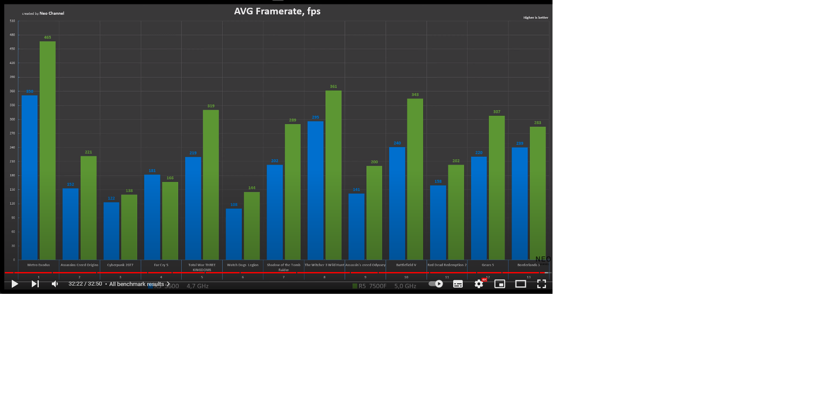Click the 'Higher is better' note
834x407 pixels.
[536, 18]
